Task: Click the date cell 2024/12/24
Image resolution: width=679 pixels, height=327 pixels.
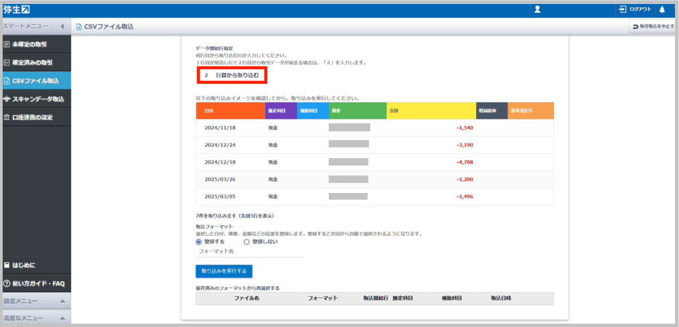Action: pos(220,145)
